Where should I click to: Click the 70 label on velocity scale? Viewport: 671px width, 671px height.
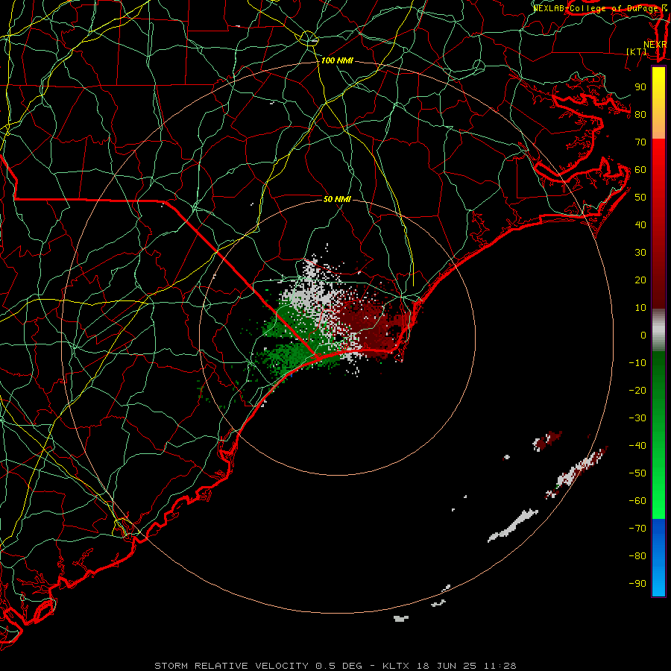tap(640, 142)
